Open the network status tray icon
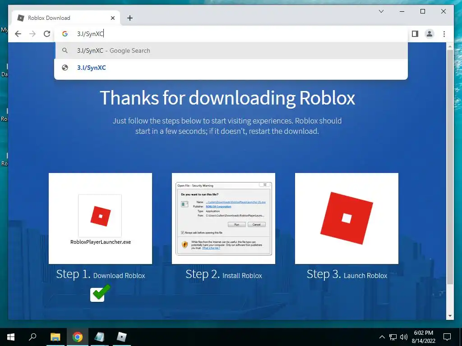Viewport: 462px width, 346px height. 393,337
